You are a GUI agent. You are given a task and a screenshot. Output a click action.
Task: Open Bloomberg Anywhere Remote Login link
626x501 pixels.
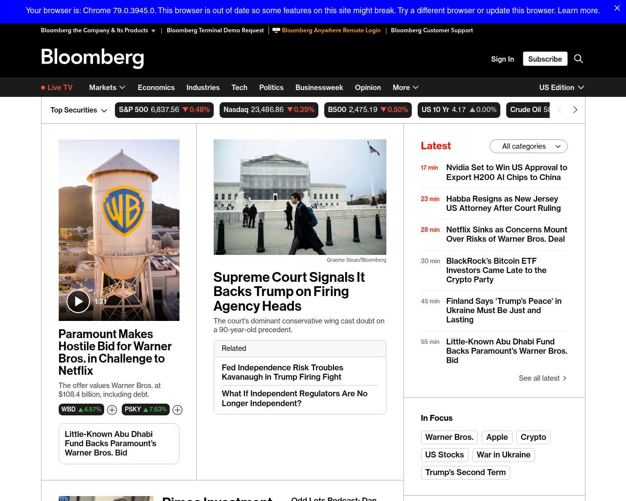tap(331, 30)
